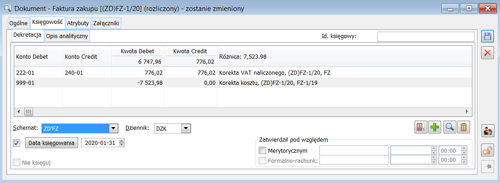The height and width of the screenshot is (183, 500).
Task: Enable the Merytorycznym checkbox
Action: click(262, 150)
